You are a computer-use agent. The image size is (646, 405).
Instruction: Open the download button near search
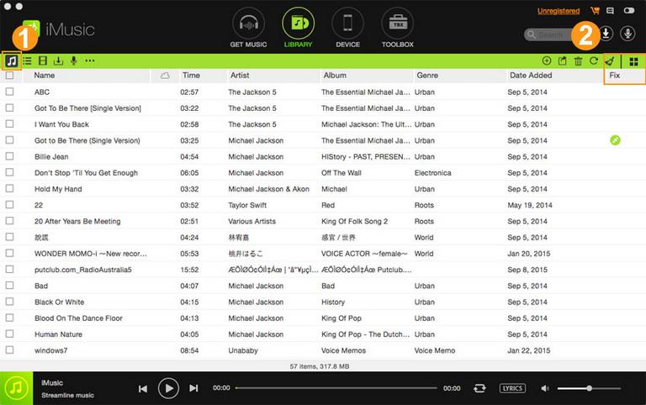[x=606, y=34]
